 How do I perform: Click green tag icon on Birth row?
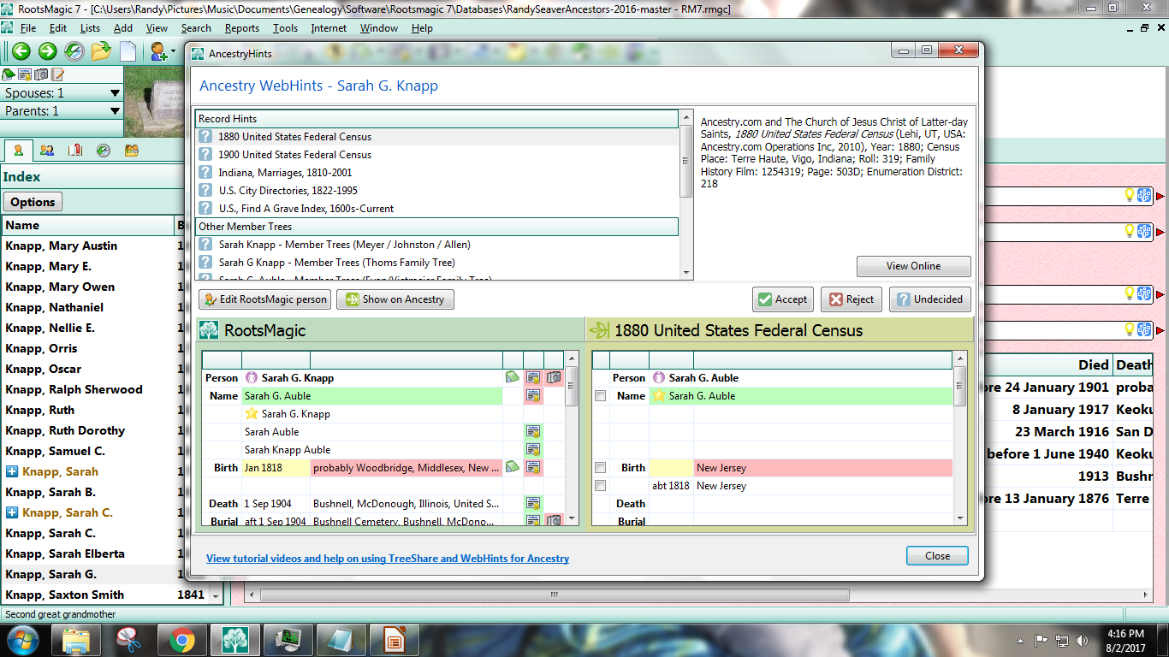click(x=513, y=467)
